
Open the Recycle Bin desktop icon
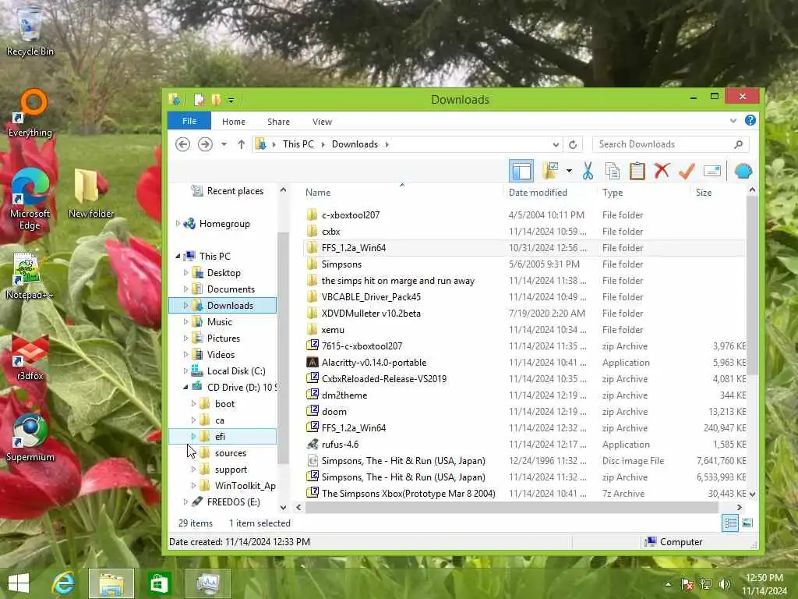[30, 30]
